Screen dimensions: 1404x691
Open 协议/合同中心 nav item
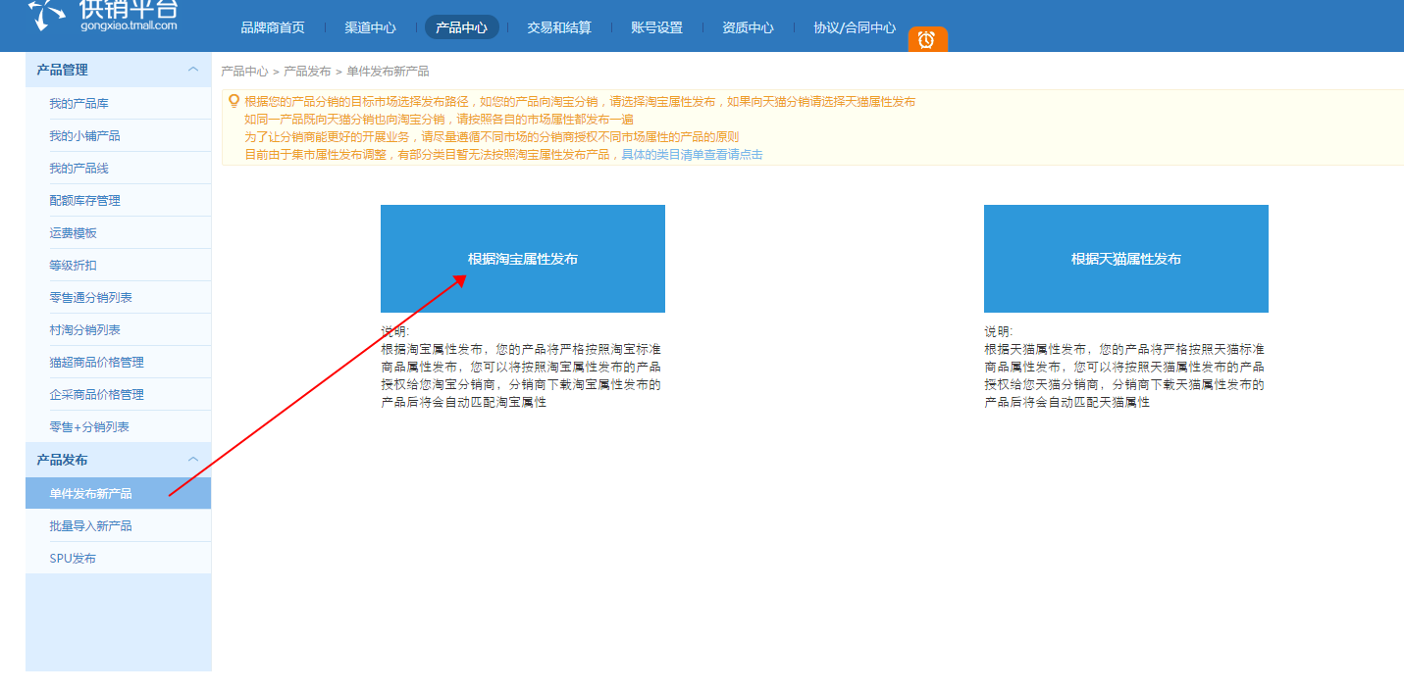point(854,27)
